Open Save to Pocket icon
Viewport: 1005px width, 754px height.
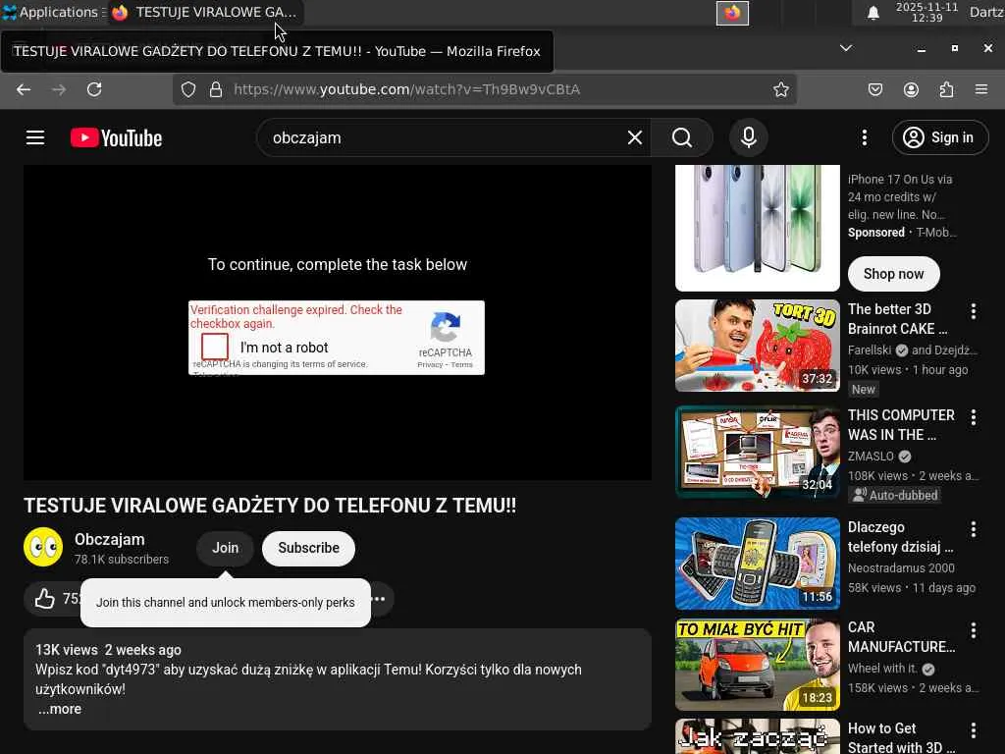tap(874, 89)
